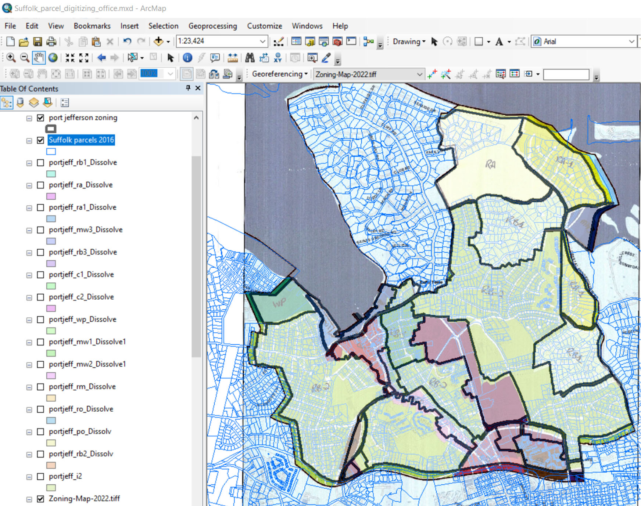This screenshot has width=641, height=506.
Task: Click Fixed Zoom In icon
Action: pyautogui.click(x=70, y=58)
